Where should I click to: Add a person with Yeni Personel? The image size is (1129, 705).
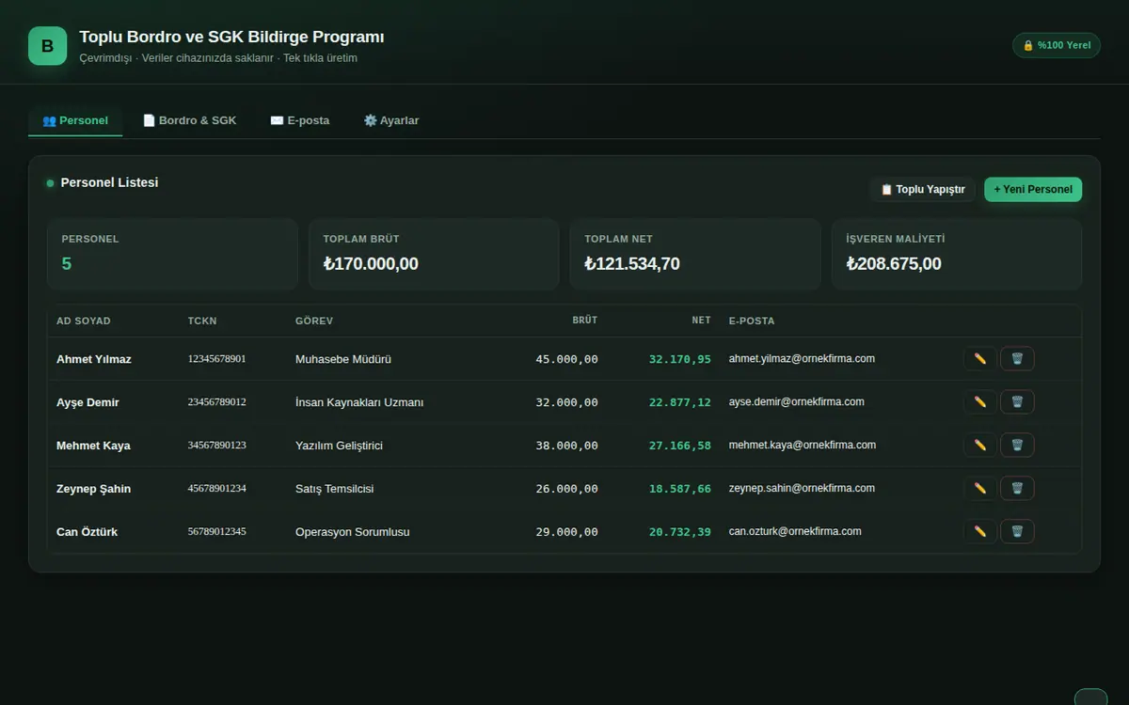click(x=1033, y=190)
